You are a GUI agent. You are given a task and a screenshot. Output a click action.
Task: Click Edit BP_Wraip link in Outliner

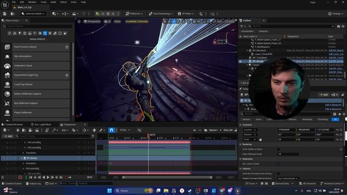[x=336, y=61]
